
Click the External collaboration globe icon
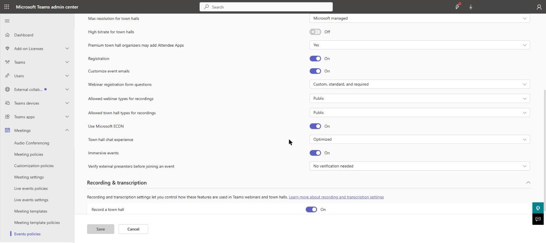[7, 89]
